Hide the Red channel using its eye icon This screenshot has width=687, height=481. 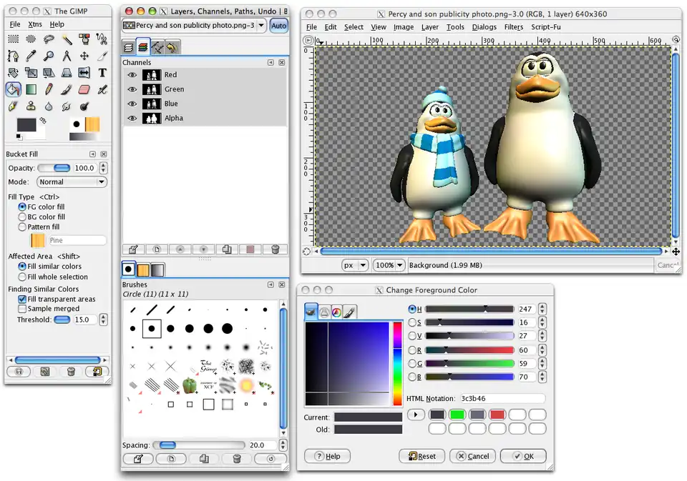(132, 75)
